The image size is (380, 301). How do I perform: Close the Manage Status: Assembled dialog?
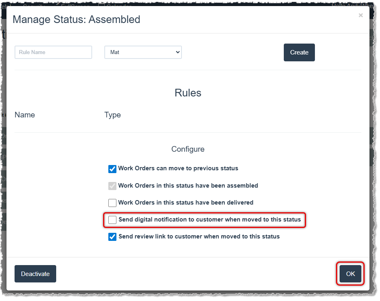tap(360, 15)
